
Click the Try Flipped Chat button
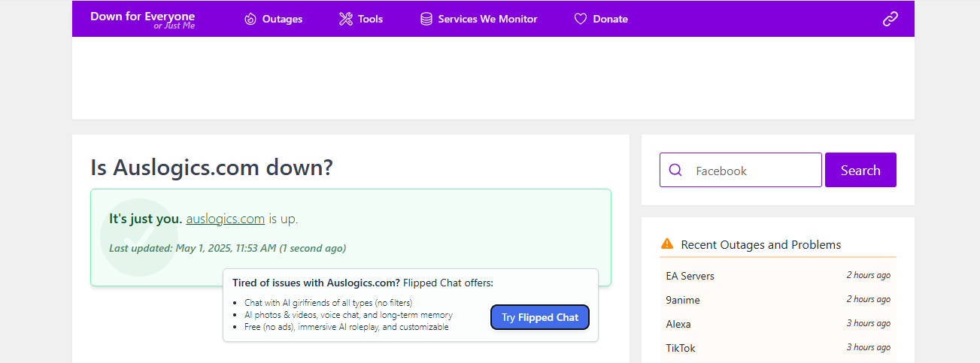[x=540, y=317]
